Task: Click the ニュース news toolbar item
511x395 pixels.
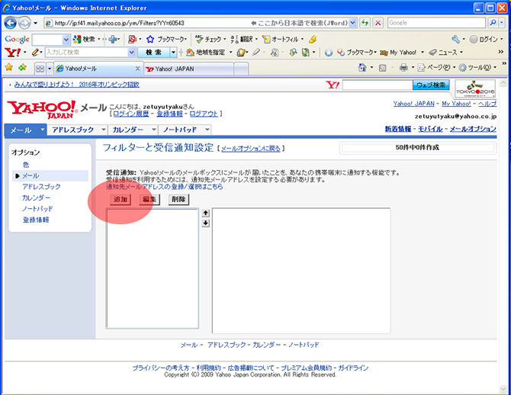Action: click(x=445, y=52)
